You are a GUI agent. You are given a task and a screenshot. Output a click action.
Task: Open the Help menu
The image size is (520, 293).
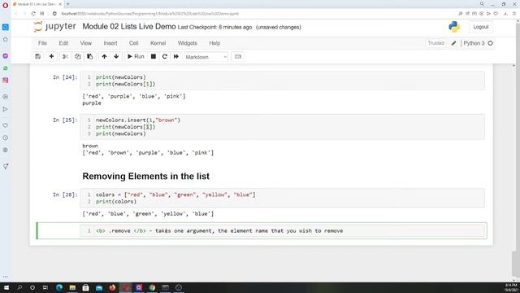(214, 43)
